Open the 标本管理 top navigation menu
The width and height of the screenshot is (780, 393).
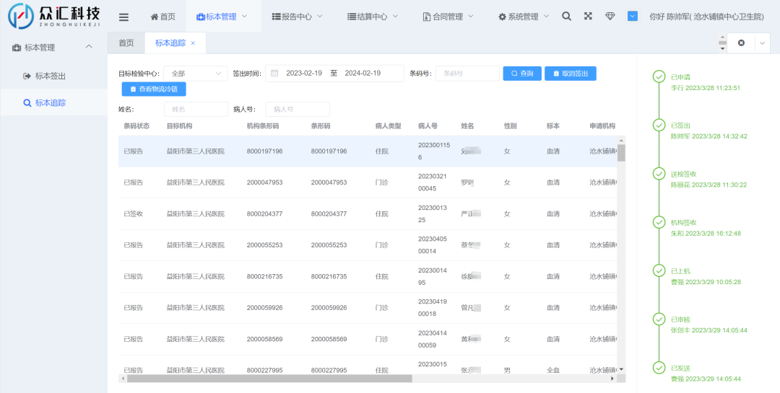(222, 17)
